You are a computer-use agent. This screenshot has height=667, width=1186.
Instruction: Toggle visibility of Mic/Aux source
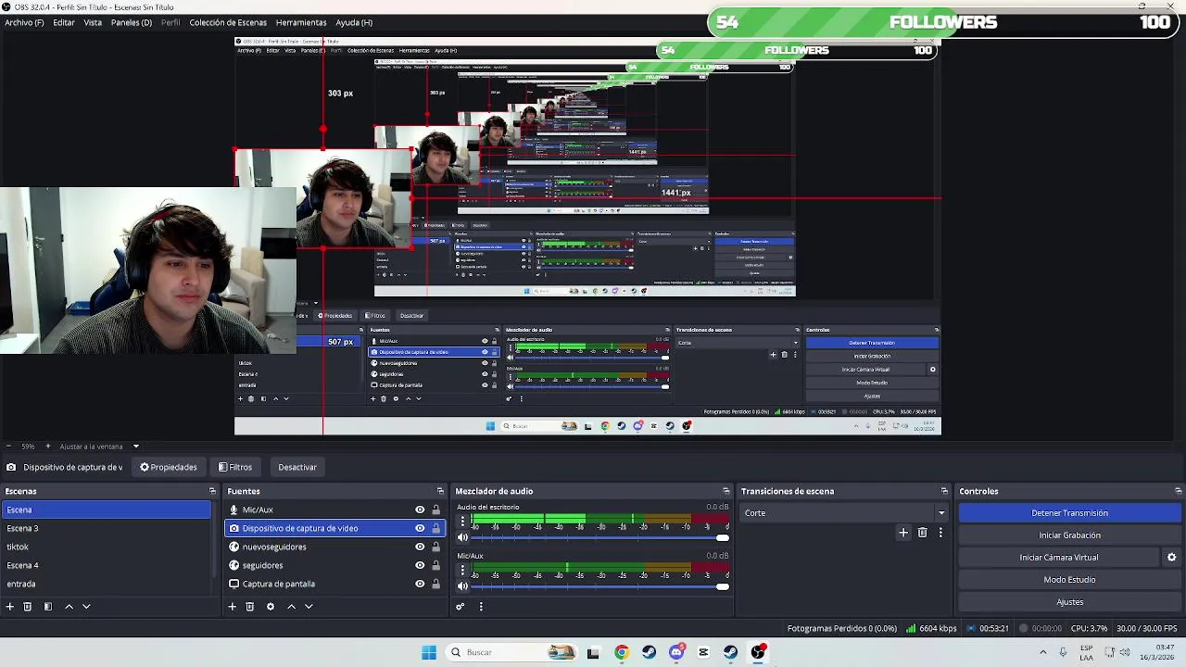click(x=420, y=510)
